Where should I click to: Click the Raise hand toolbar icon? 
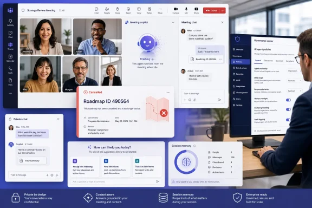point(118,10)
